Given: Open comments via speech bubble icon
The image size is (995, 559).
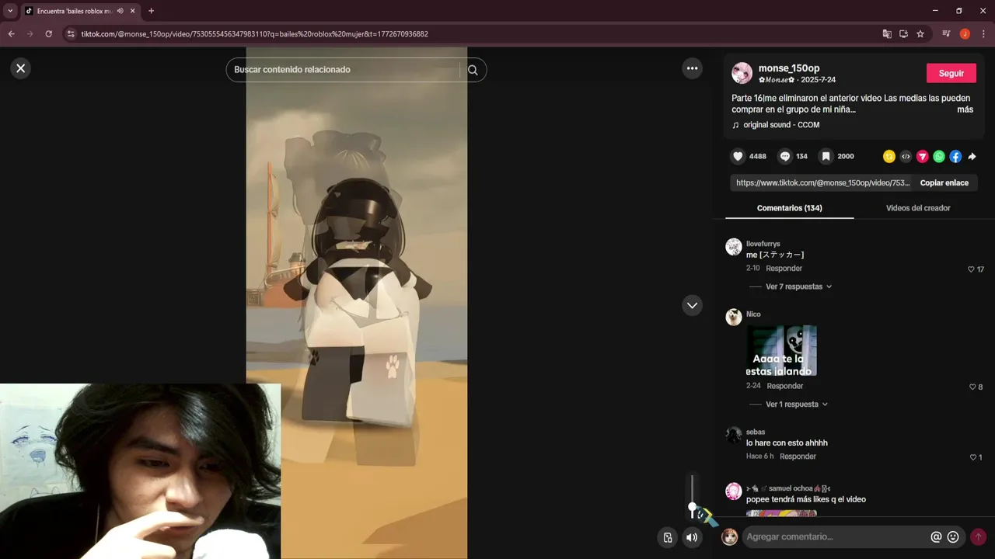Looking at the screenshot, I should point(785,156).
